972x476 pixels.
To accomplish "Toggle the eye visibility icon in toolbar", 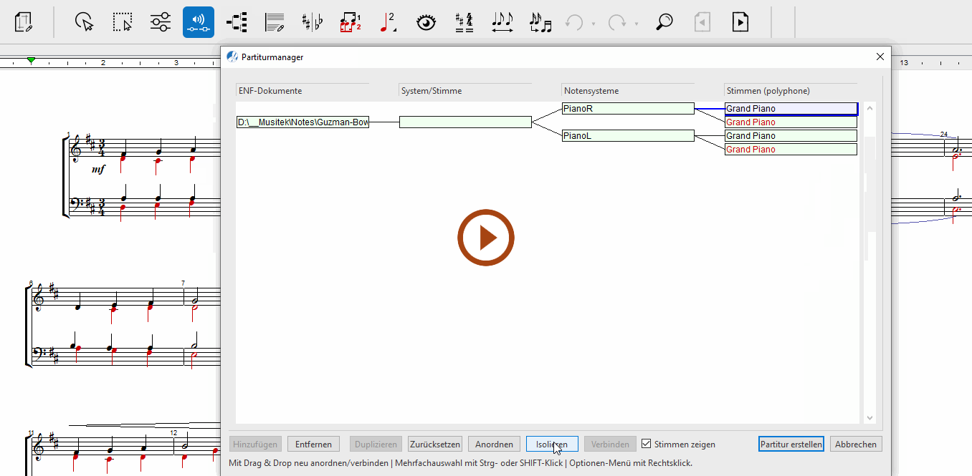I will [427, 22].
